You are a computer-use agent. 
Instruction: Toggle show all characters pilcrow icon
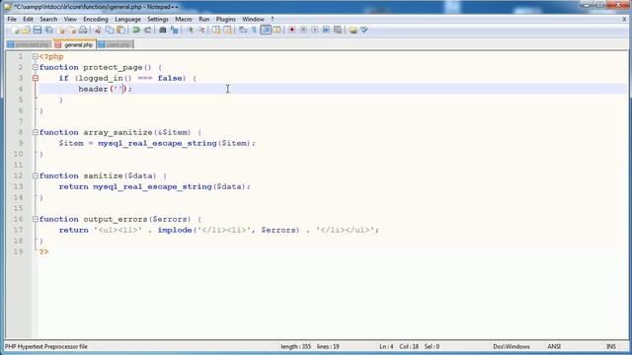[x=255, y=31]
